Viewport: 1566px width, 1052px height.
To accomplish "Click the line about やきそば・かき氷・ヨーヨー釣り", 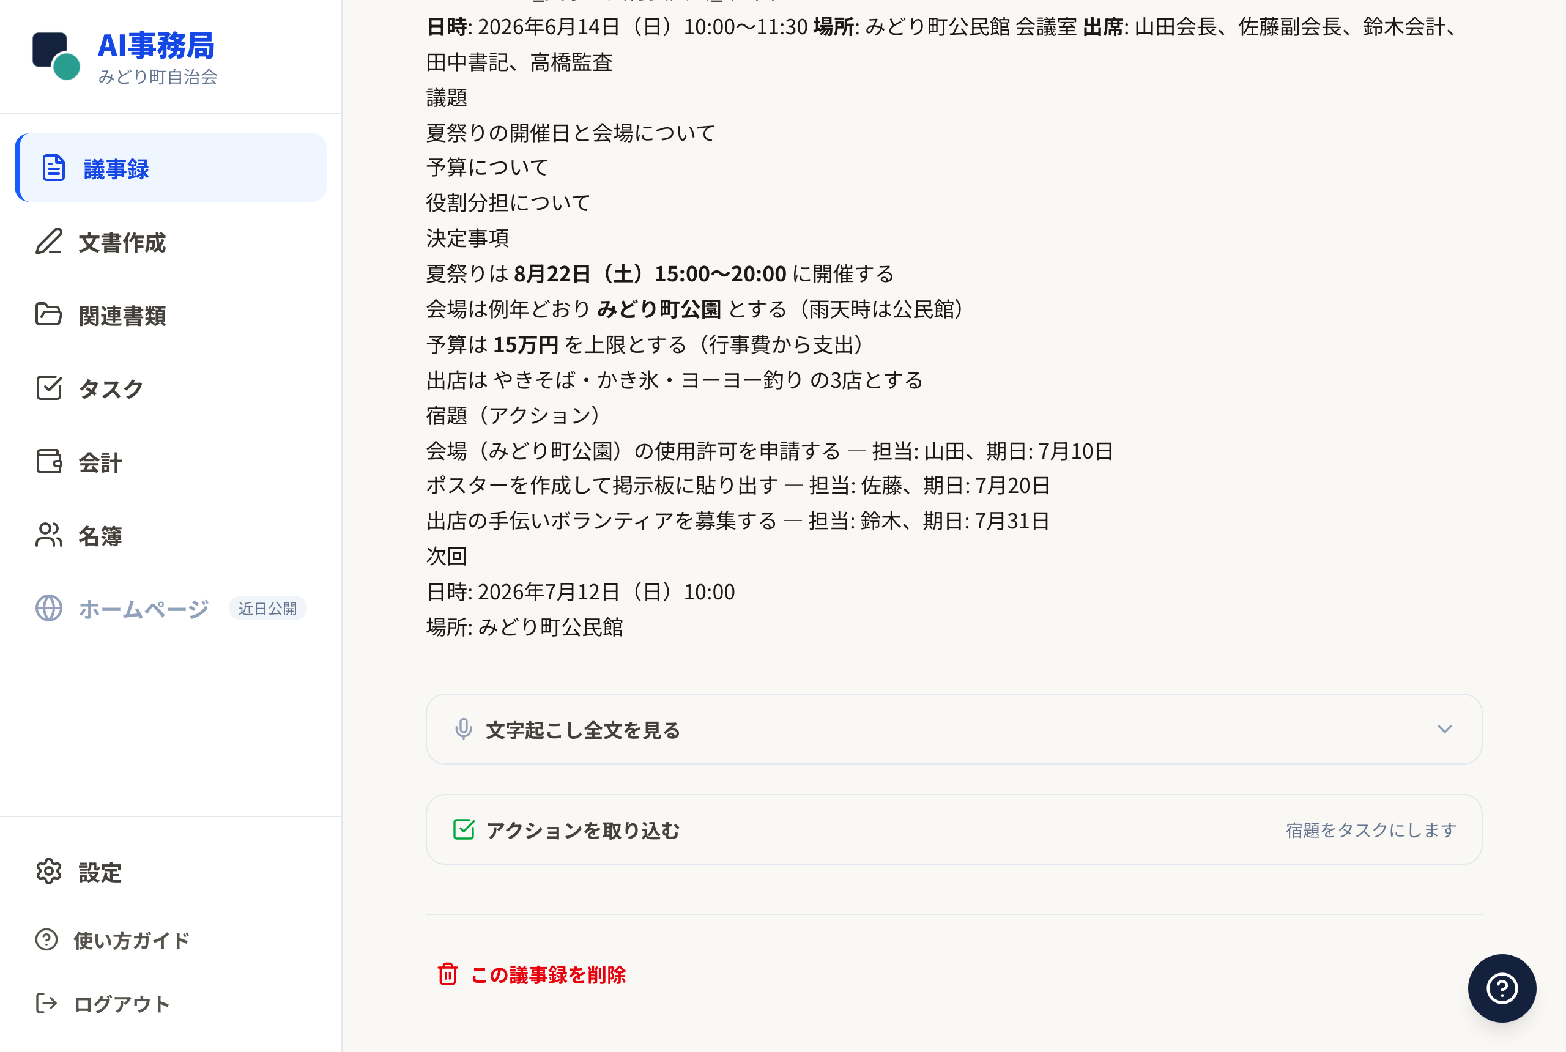I will click(674, 380).
